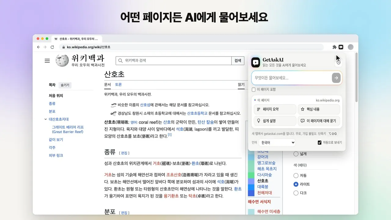Switch to the 토론 tab
The image size is (391, 220).
pos(118,85)
